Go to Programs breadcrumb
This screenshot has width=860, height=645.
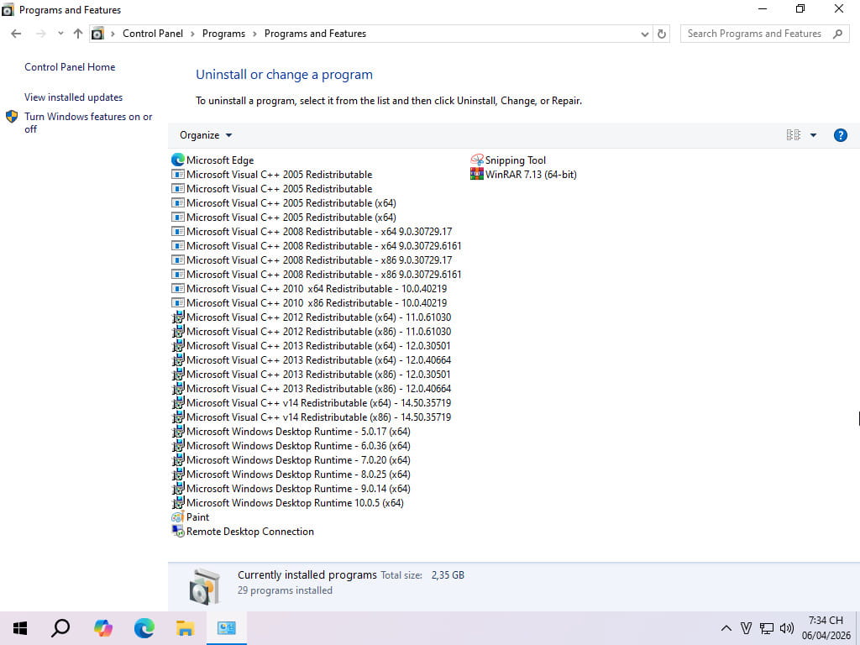coord(223,34)
